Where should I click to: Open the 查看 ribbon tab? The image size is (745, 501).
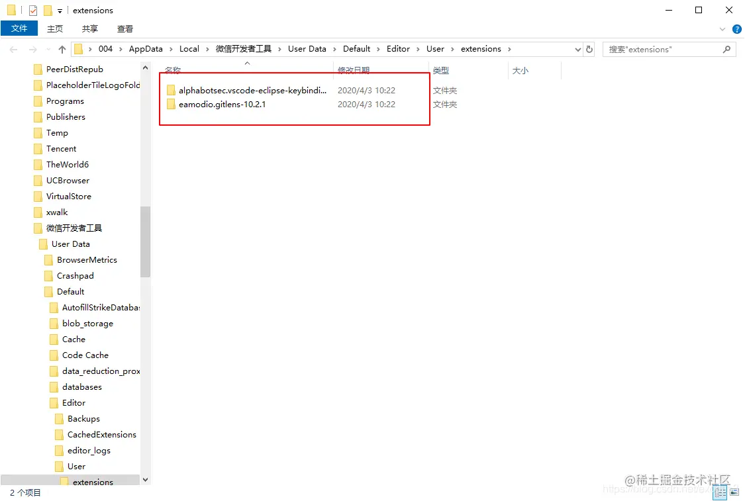[x=125, y=28]
